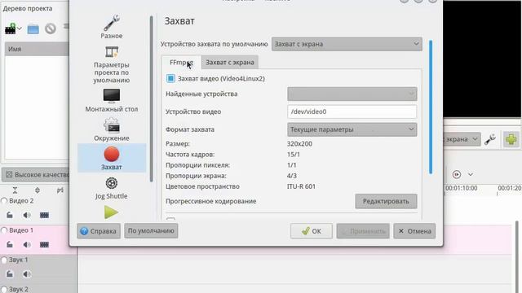
Task: Open Монтажный стол settings category
Action: point(112,101)
